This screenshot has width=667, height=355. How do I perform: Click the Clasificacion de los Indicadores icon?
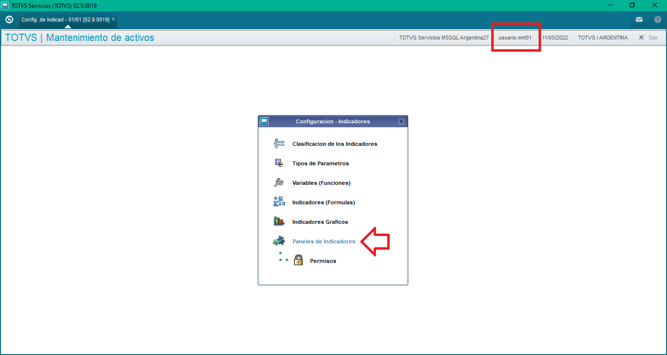(x=279, y=144)
